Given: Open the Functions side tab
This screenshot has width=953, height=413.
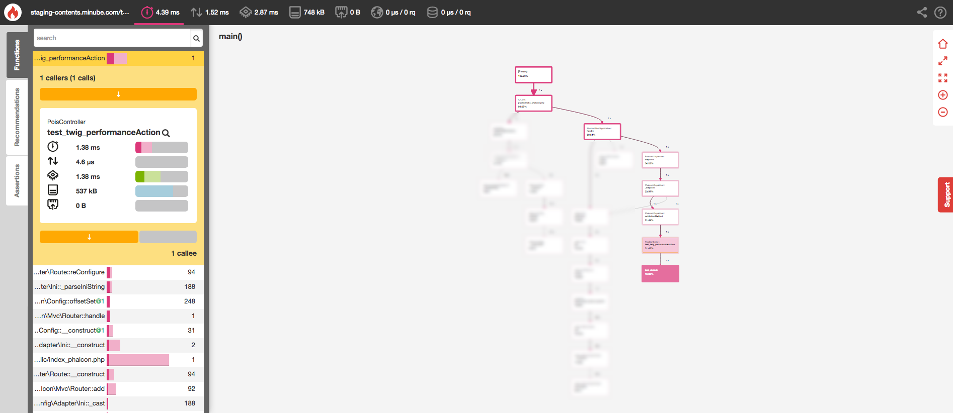Looking at the screenshot, I should [x=17, y=55].
